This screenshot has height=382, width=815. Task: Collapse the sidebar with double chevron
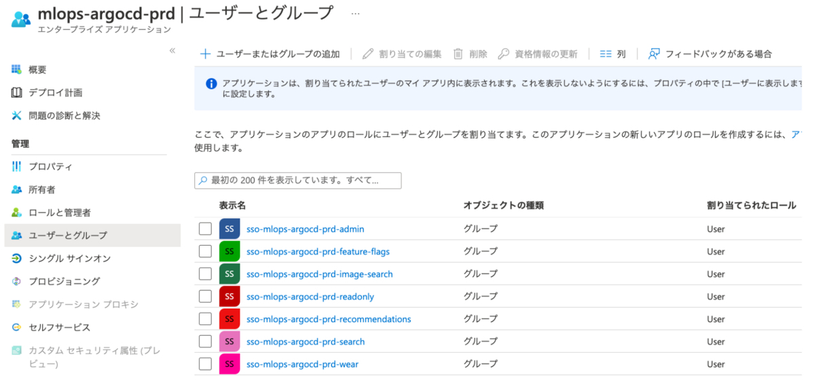coord(172,51)
